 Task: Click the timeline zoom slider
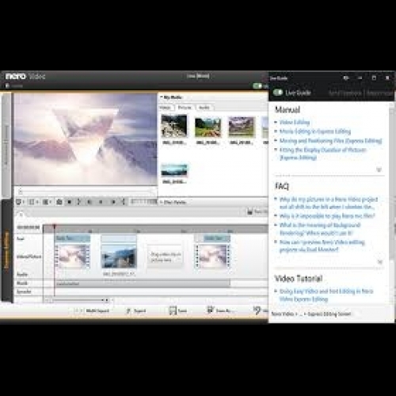click(79, 300)
